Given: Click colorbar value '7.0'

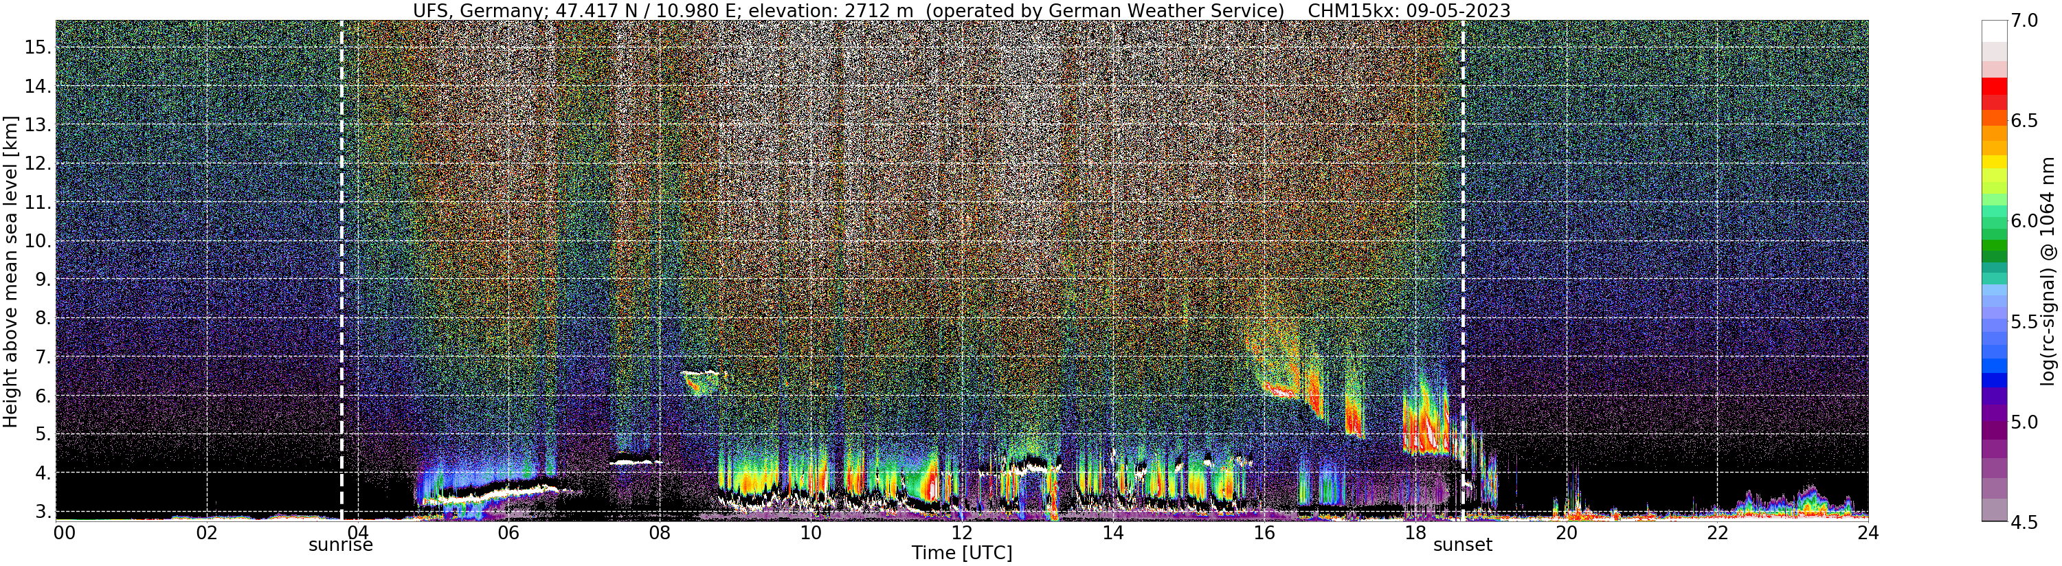Looking at the screenshot, I should (x=2025, y=21).
